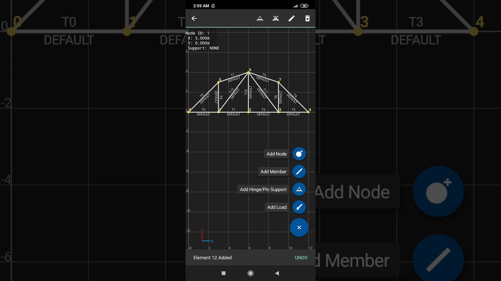Undo the added element 12
The height and width of the screenshot is (281, 501).
point(301,258)
